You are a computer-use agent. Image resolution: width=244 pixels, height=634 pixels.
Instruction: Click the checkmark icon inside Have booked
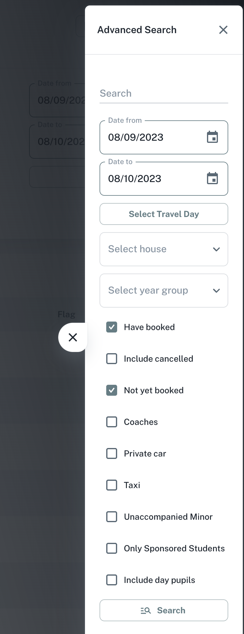click(112, 327)
